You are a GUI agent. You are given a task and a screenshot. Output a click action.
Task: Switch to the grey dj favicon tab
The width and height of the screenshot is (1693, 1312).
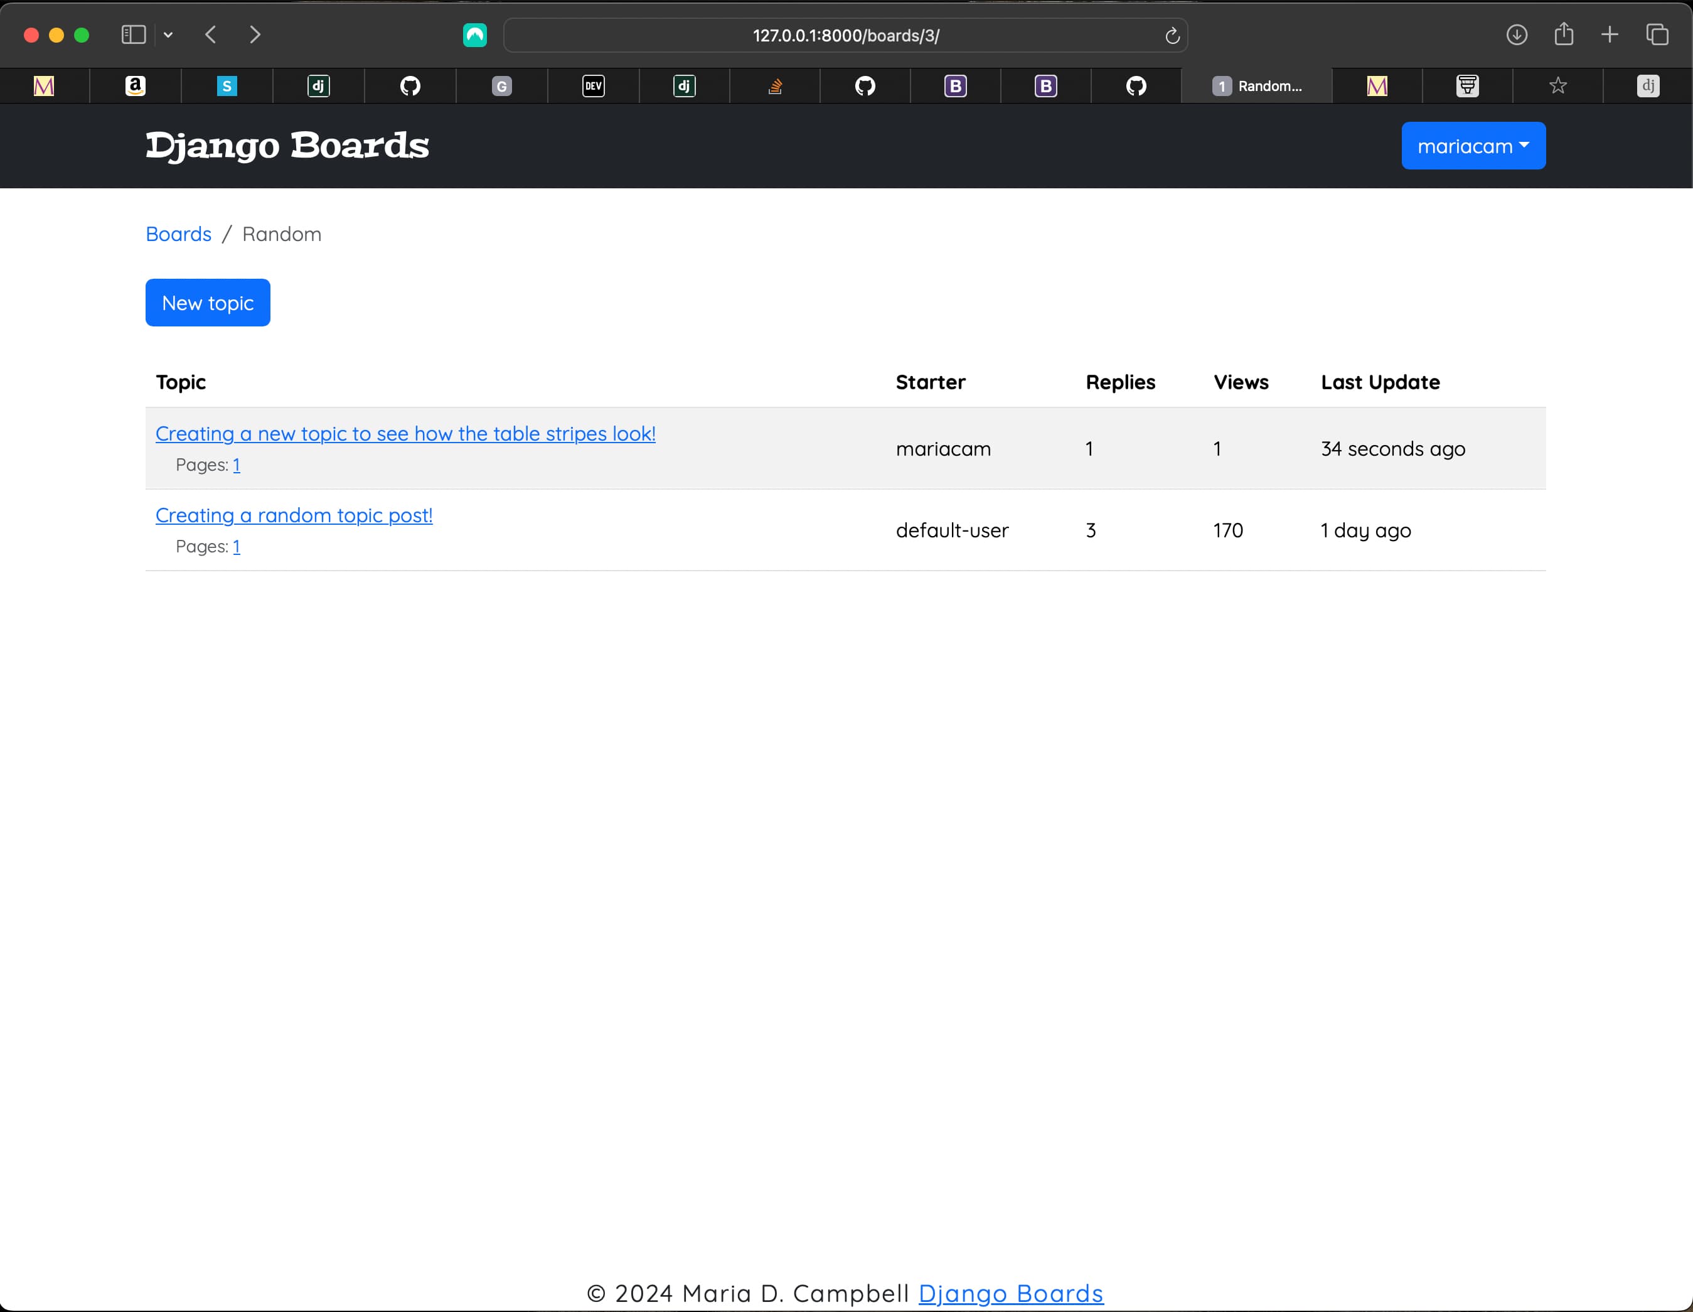(1648, 86)
